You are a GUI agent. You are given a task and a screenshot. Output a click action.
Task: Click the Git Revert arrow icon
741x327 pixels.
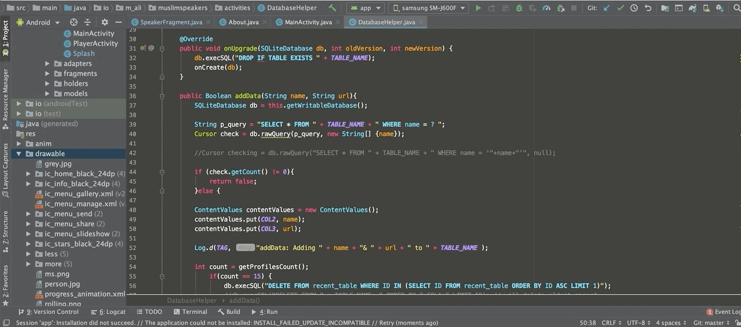coord(648,8)
